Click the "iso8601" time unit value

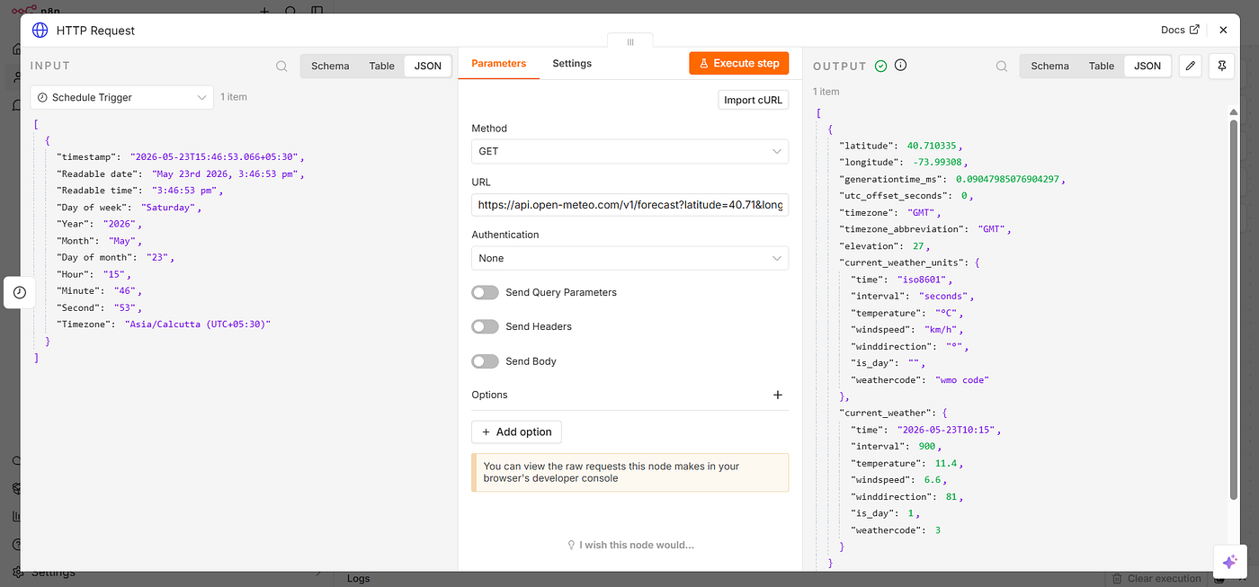coord(921,280)
